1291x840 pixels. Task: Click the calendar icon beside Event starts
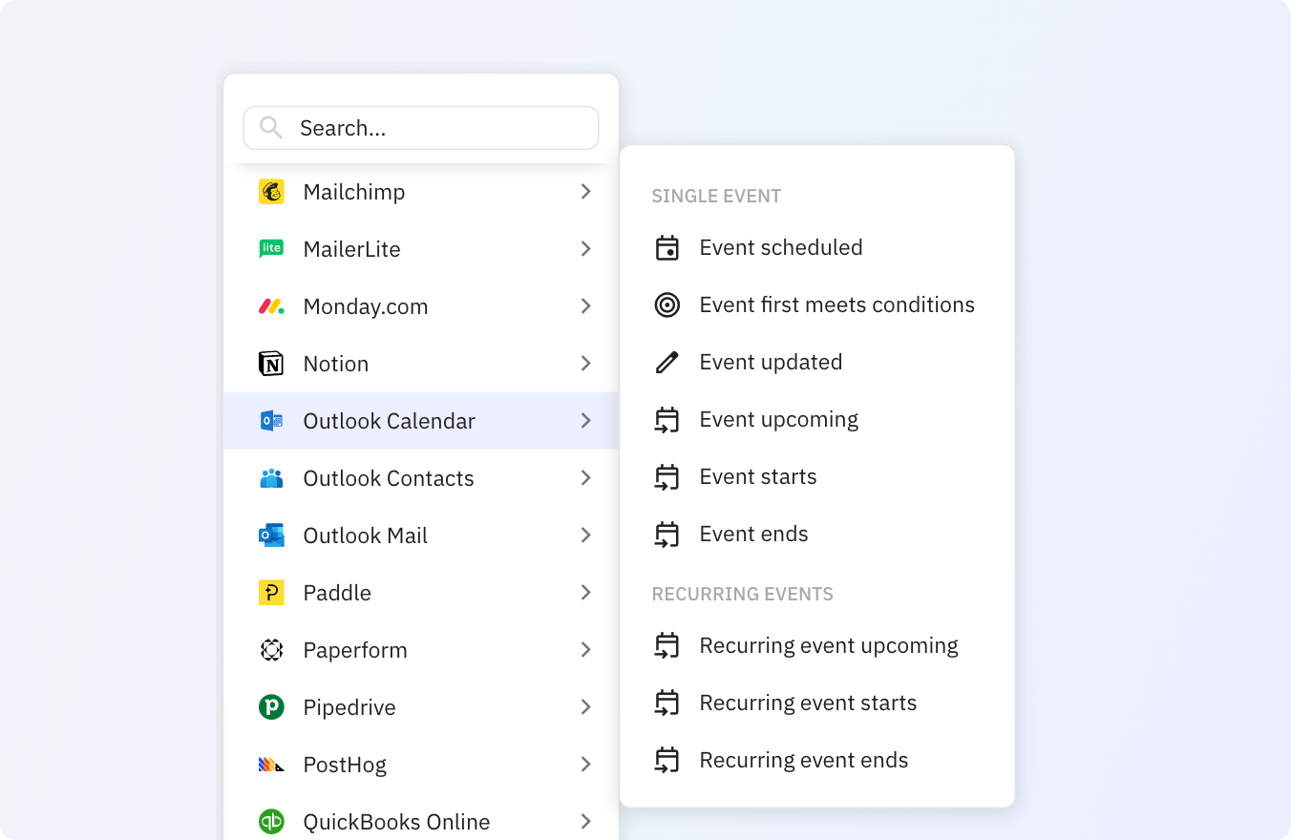pos(667,477)
